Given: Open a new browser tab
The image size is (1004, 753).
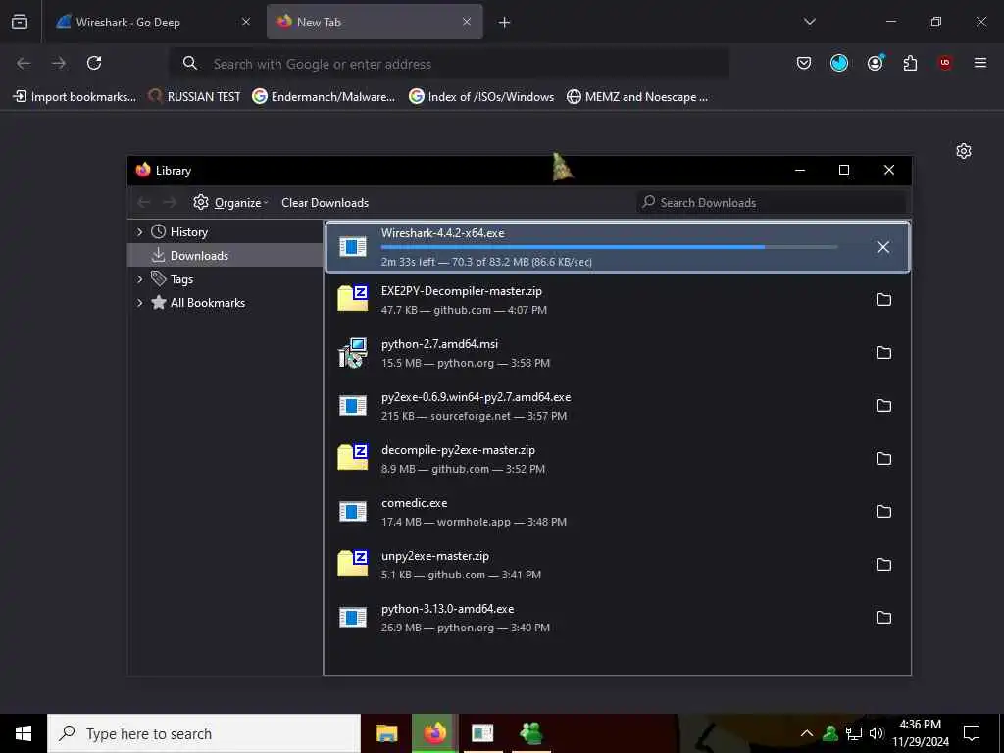Looking at the screenshot, I should (505, 23).
